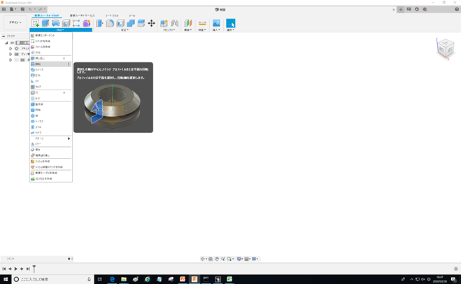Select the purple Create Form toolbar icon
The image size is (461, 284).
tap(87, 23)
